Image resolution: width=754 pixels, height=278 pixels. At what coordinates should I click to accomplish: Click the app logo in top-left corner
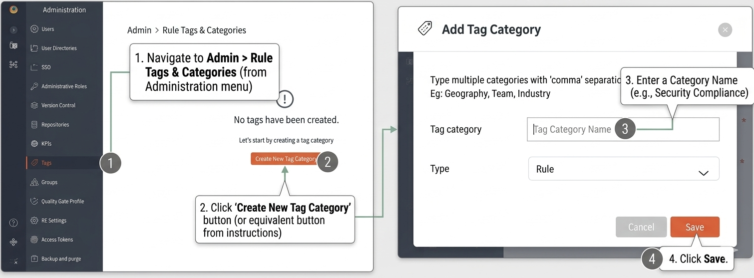click(13, 9)
